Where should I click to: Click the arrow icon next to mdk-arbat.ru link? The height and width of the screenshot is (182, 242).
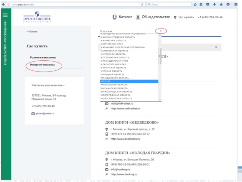point(106,109)
